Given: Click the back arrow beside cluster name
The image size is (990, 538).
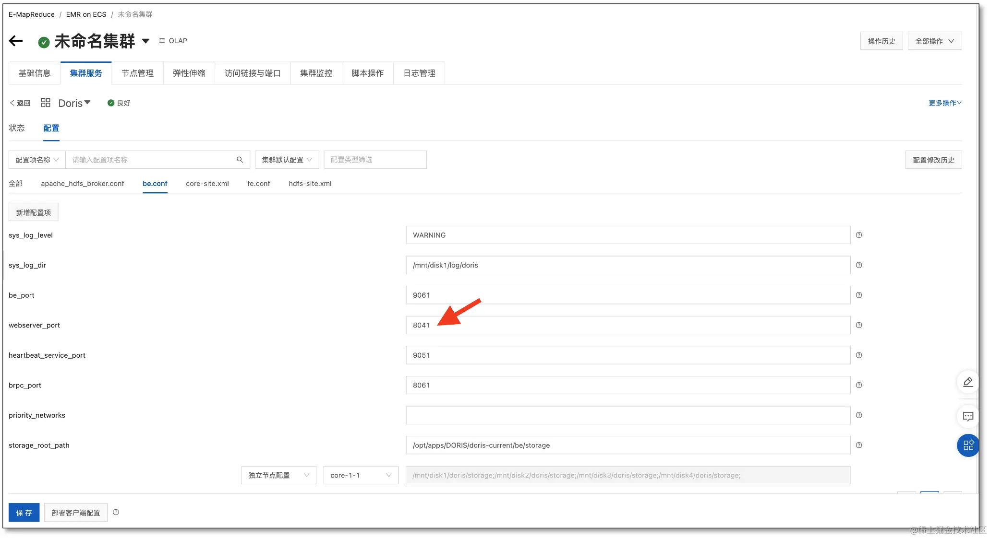Looking at the screenshot, I should point(16,41).
